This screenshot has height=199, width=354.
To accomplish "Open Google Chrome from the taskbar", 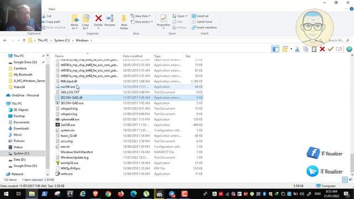I will point(108,194).
